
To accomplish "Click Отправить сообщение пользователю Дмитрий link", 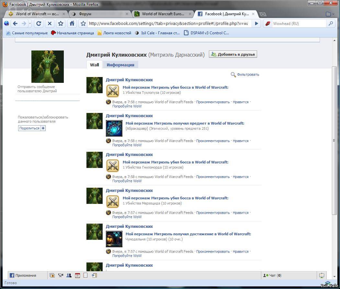I will pyautogui.click(x=37, y=89).
